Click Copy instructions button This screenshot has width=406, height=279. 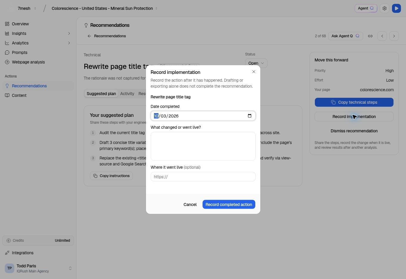pos(111,176)
